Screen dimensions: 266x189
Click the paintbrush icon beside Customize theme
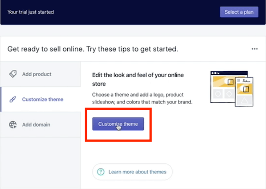(13, 100)
